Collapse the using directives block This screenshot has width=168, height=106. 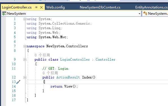pyautogui.click(x=25, y=19)
